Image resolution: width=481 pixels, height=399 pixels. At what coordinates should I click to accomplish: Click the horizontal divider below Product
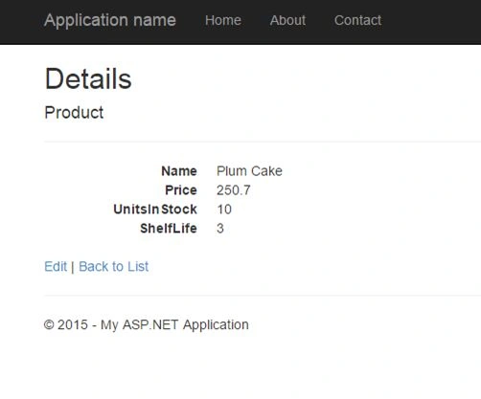(x=263, y=142)
